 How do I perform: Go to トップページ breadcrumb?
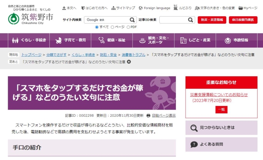coord(31,55)
